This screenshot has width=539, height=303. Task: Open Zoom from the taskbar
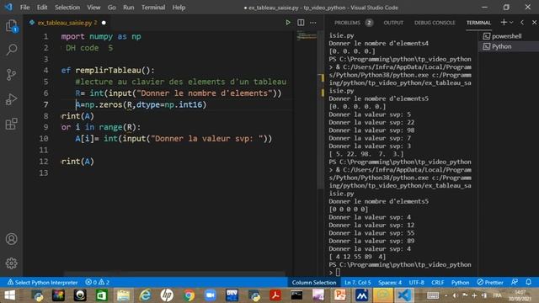pos(211,295)
